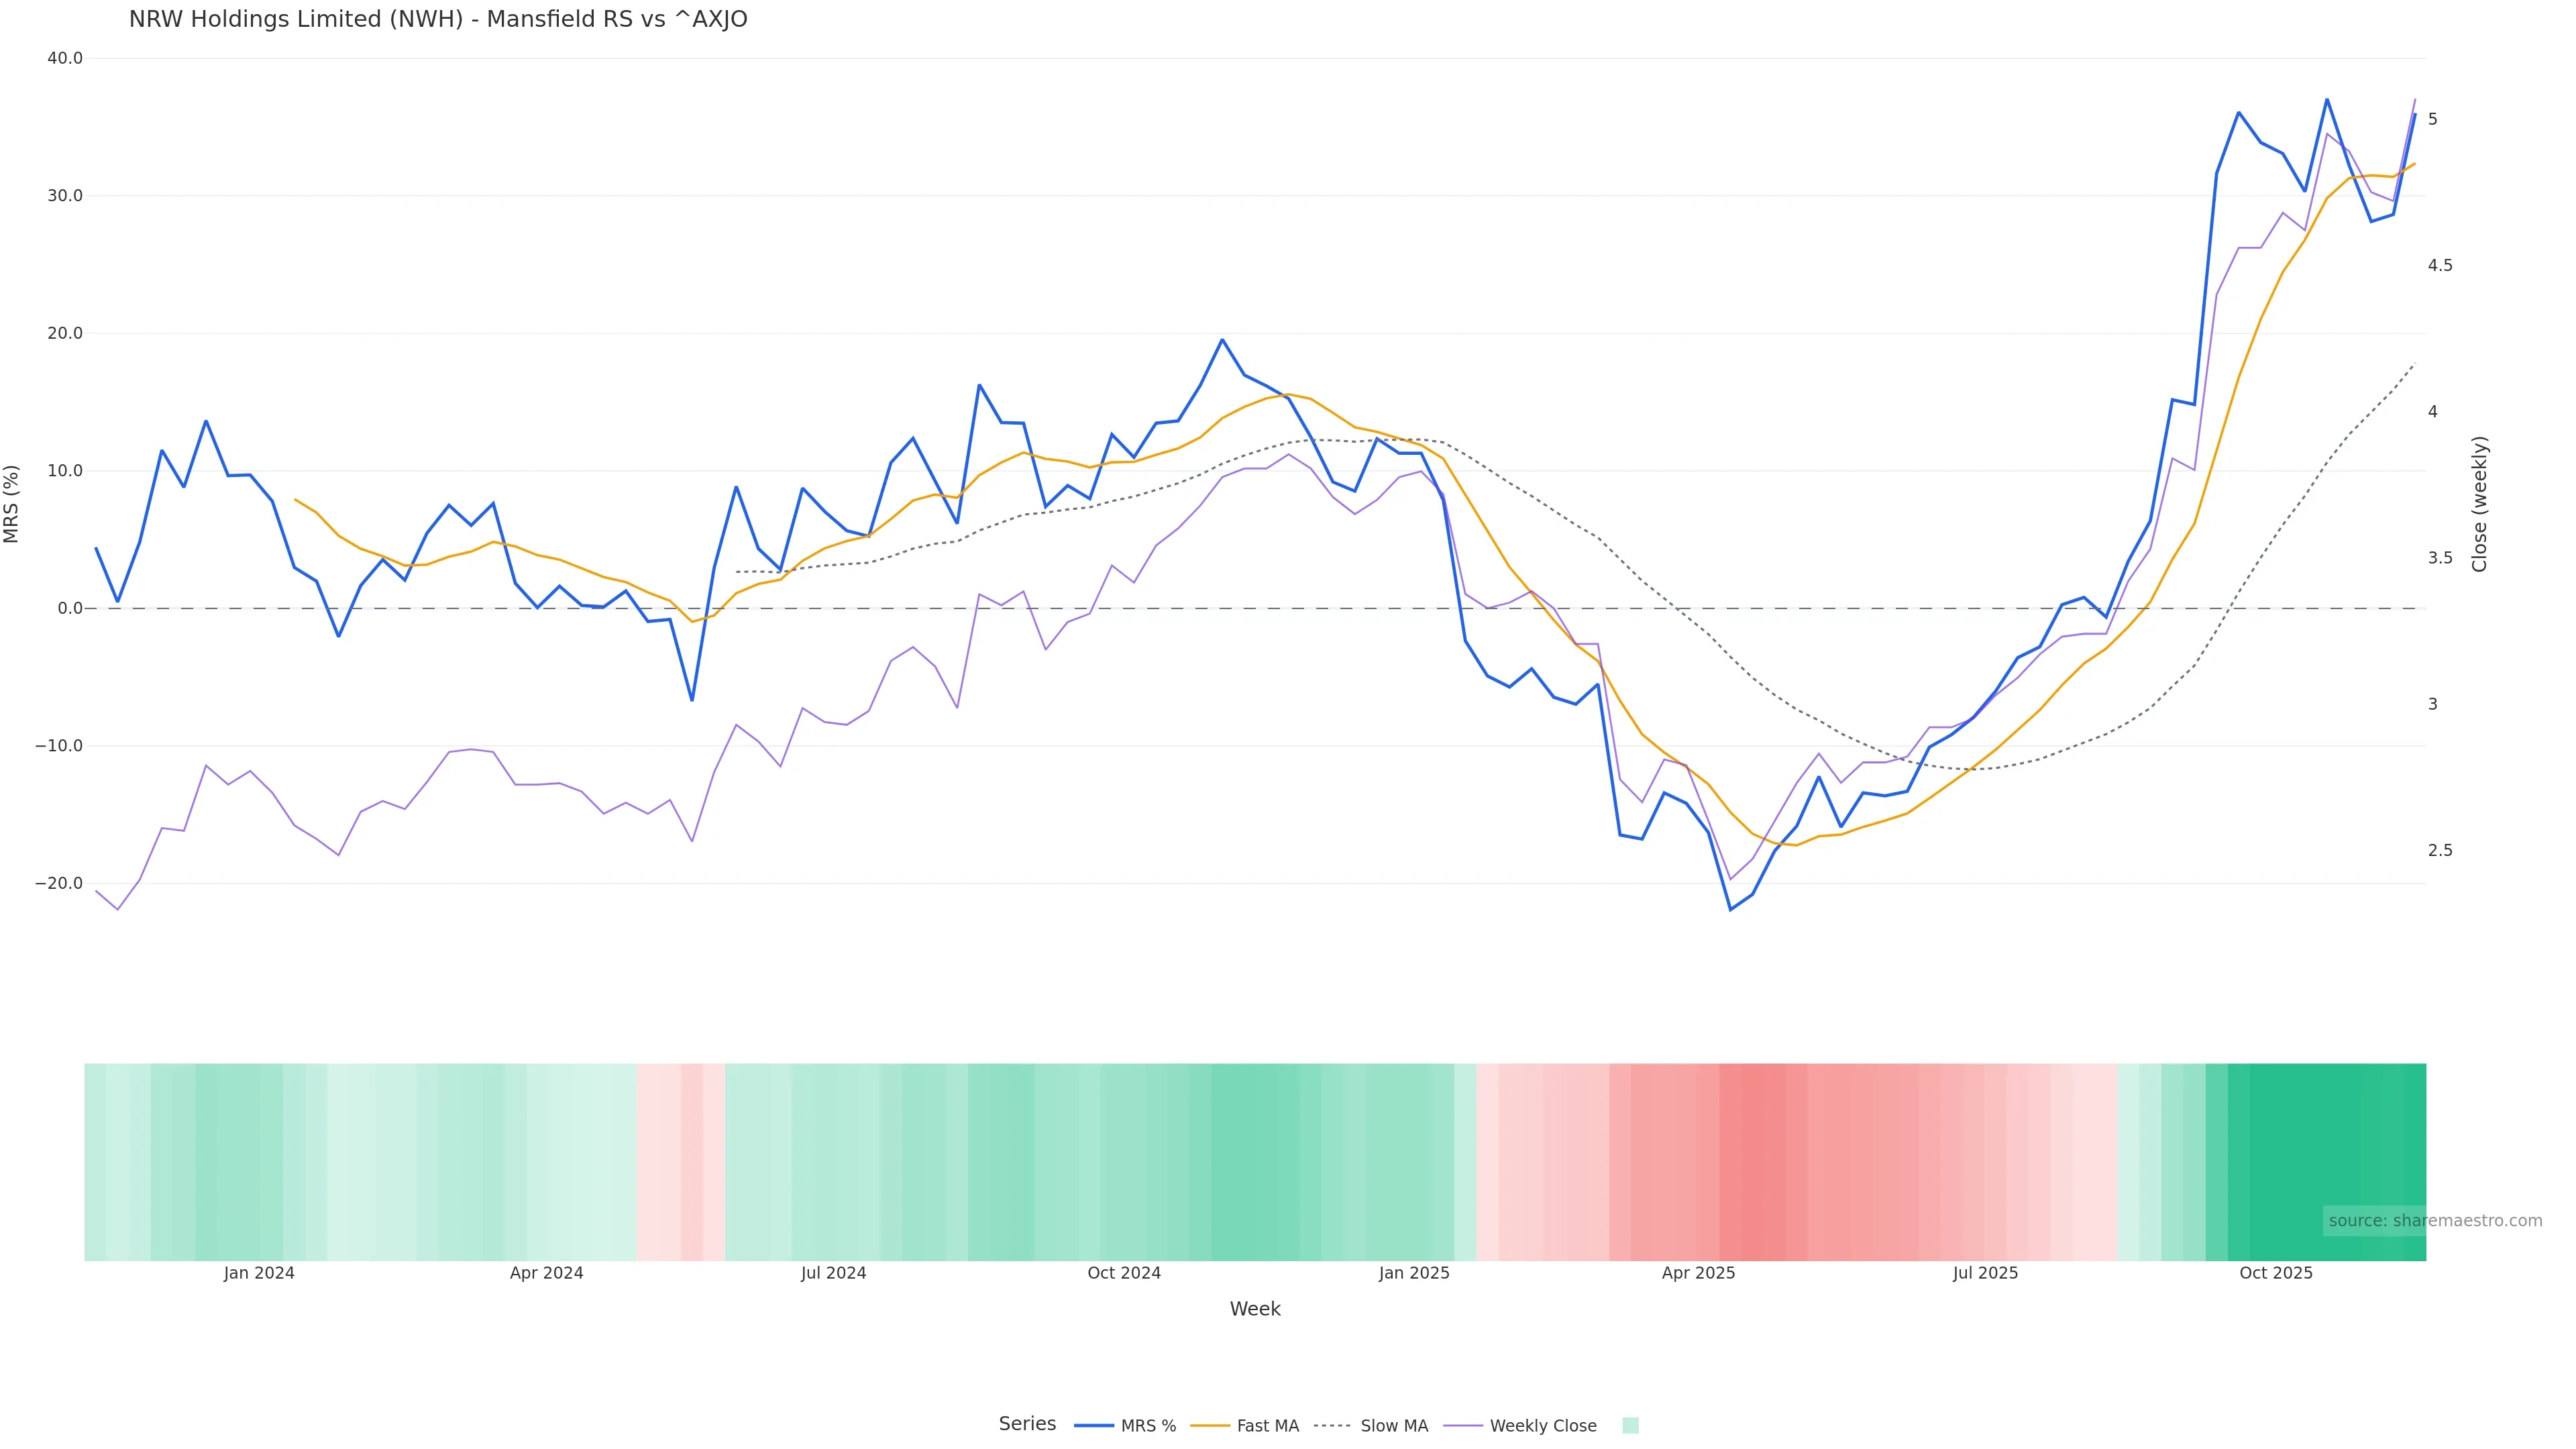The height and width of the screenshot is (1449, 2576).
Task: Select the 'Close (weekly)' right axis title
Action: tap(2479, 504)
